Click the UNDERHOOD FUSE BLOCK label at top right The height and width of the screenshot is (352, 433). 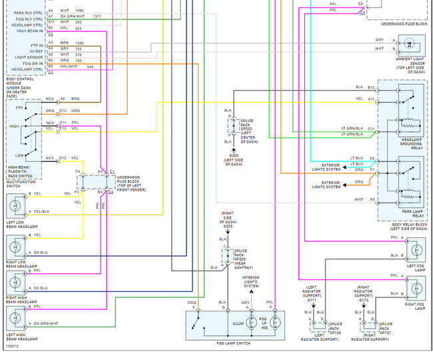click(x=404, y=24)
